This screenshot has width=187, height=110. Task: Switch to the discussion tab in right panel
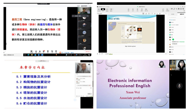point(173,14)
